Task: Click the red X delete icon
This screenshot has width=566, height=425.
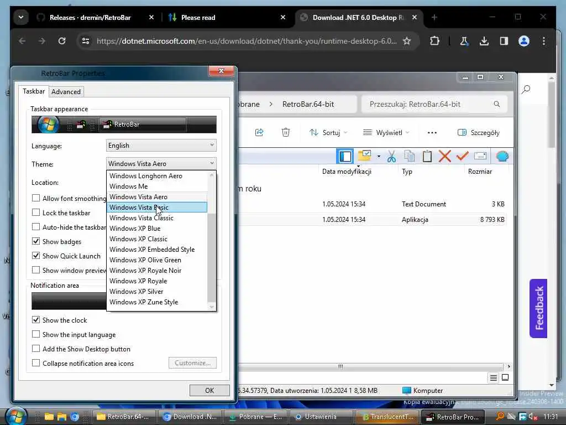Action: pyautogui.click(x=445, y=156)
